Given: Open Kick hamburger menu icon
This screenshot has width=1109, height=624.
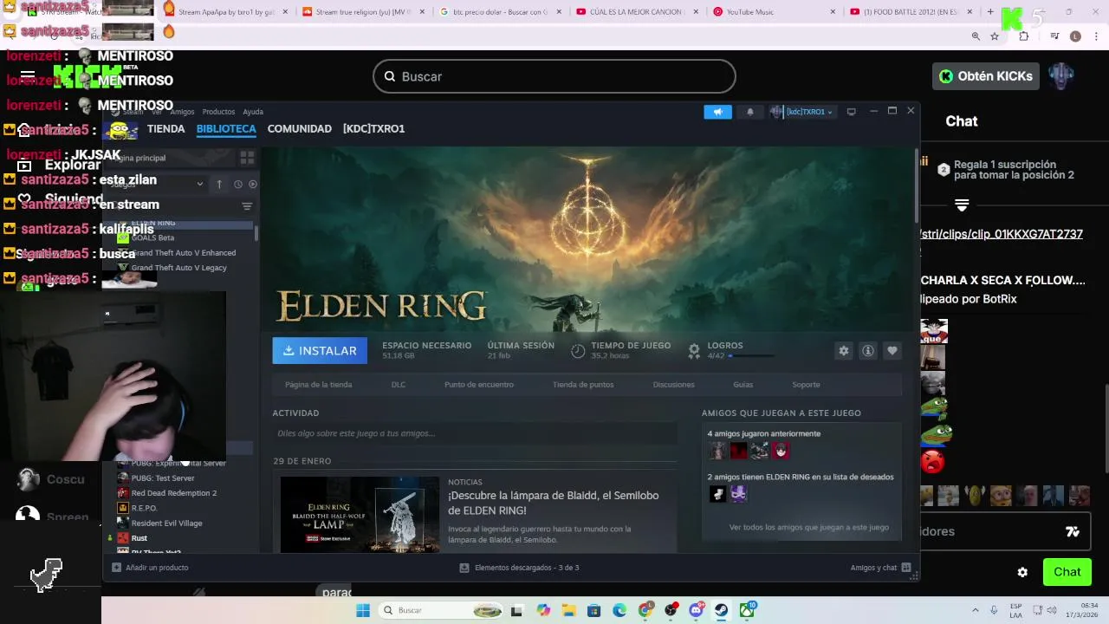Looking at the screenshot, I should (x=28, y=76).
